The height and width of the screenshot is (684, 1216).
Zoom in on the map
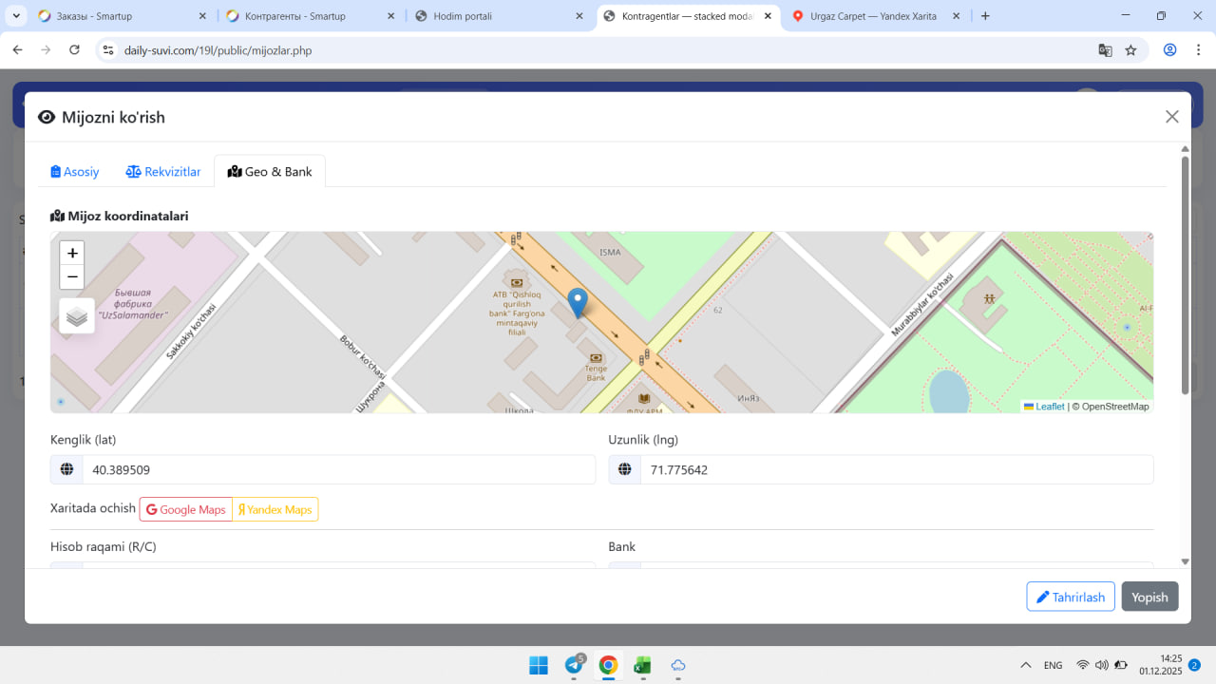coord(72,253)
